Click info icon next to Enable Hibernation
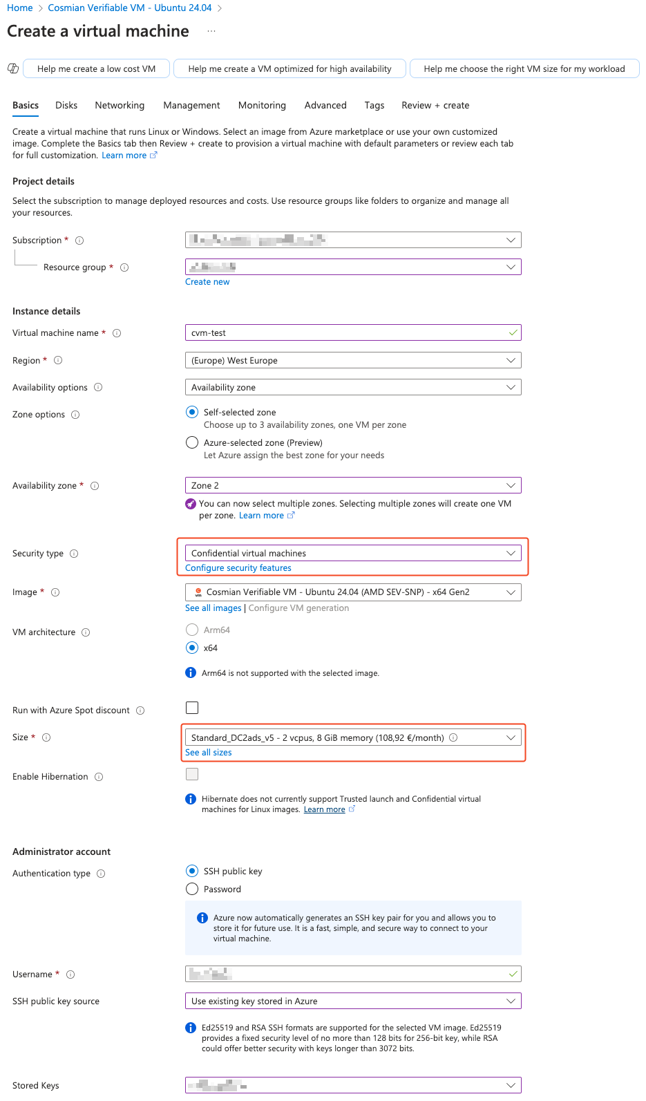 tap(99, 777)
